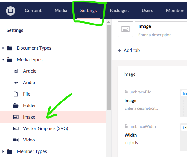
Task: Expand the Member Types tree node
Action: [x=3, y=151]
